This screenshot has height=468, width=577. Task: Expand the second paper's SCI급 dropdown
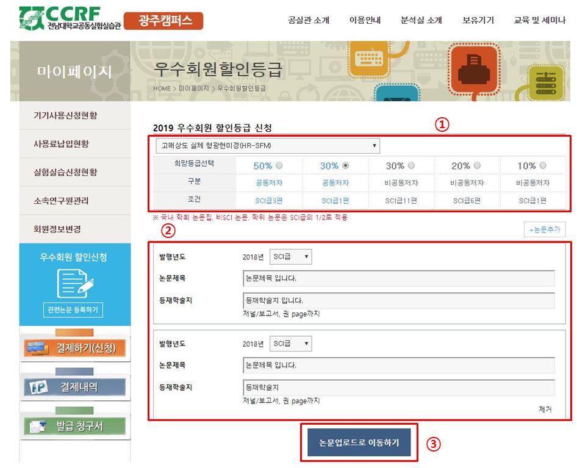click(290, 344)
